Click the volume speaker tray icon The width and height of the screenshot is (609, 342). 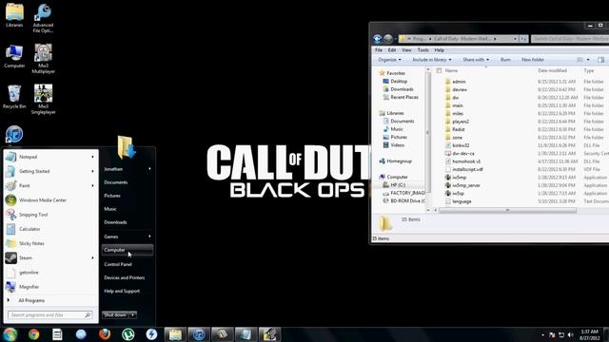pyautogui.click(x=571, y=335)
